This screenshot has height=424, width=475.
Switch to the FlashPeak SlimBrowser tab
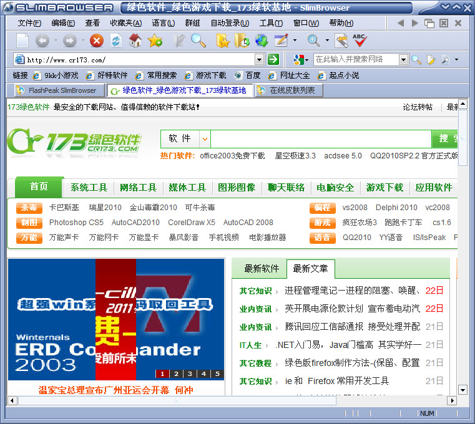59,90
